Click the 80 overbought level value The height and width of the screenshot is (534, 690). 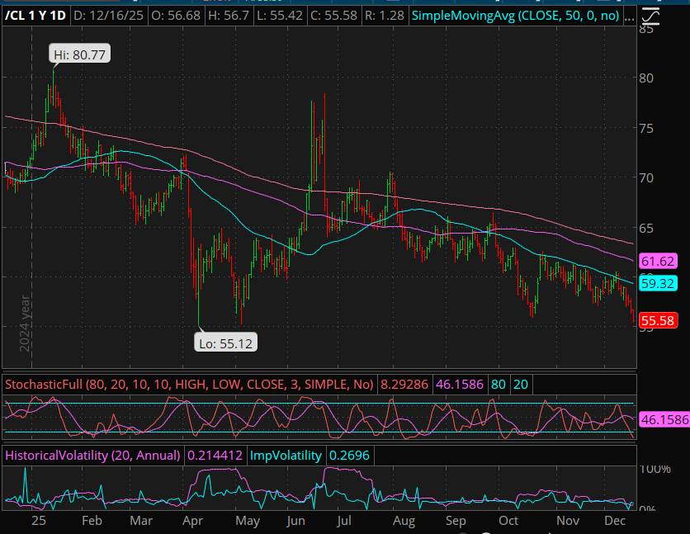click(499, 385)
